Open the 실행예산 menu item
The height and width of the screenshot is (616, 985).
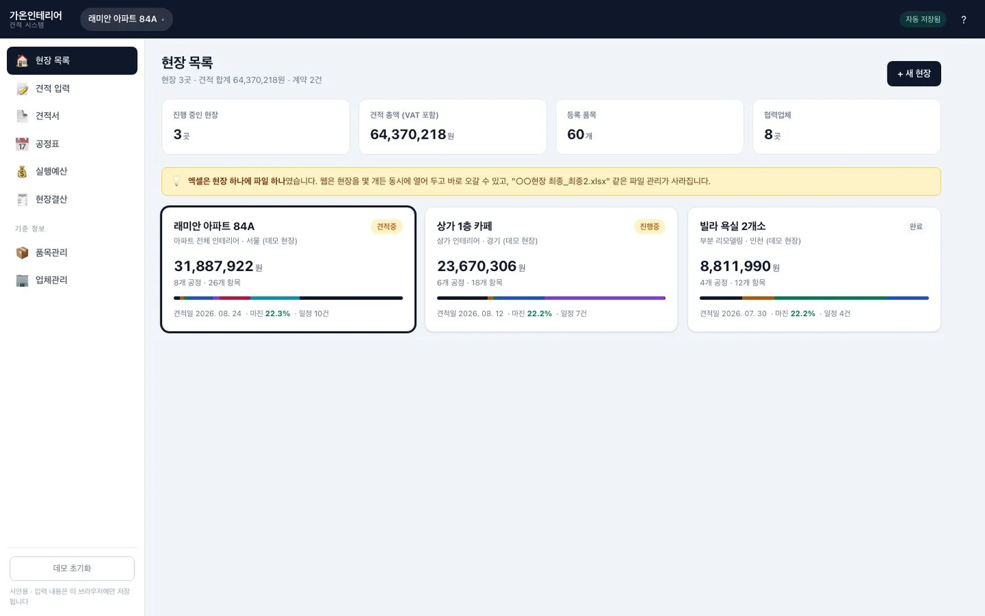tap(72, 171)
